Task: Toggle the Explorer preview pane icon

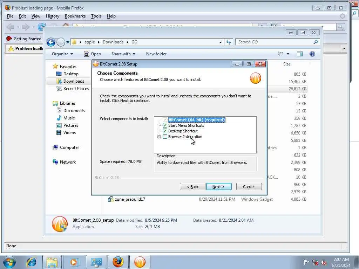Action: click(x=300, y=54)
